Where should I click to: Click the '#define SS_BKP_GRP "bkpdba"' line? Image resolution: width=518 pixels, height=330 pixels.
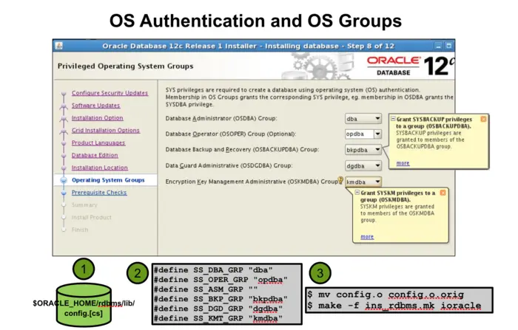(x=221, y=299)
